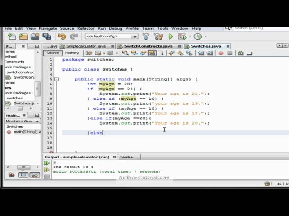Image resolution: width=289 pixels, height=216 pixels.
Task: Open the Refactor menu
Action: coord(86,28)
